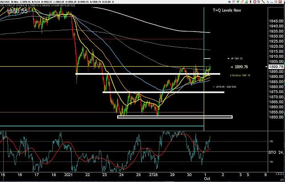Image resolution: width=285 pixels, height=182 pixels.
Task: Select the white horizontal line near 1875
Action: (163, 92)
